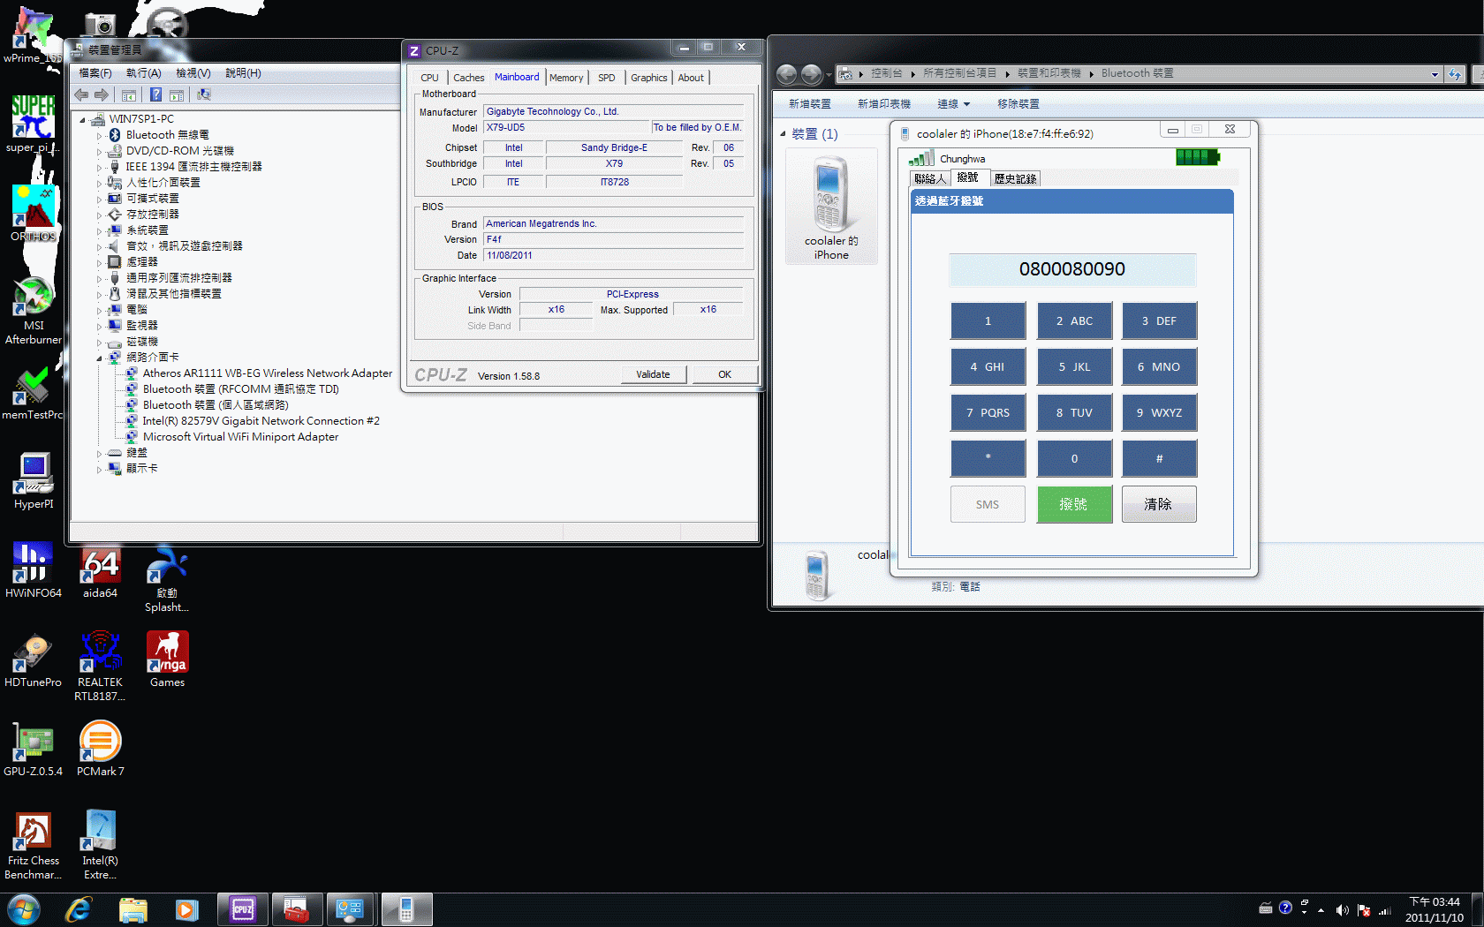
Task: Launch GPU-Z.0.5.4 from the desktop
Action: coord(33,750)
